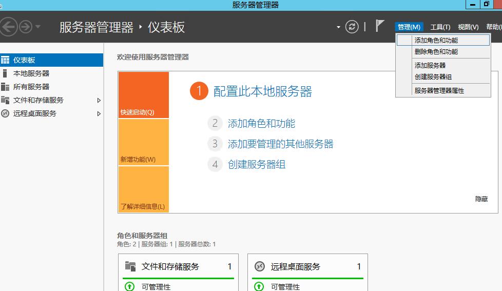This screenshot has width=502, height=291.
Task: Open the notifications flag icon
Action: coord(379,26)
